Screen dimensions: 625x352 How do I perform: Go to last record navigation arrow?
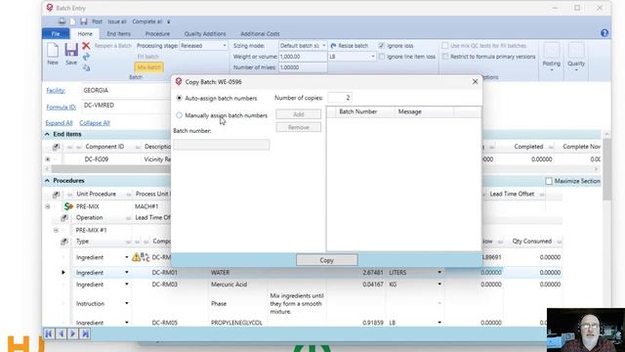coord(85,333)
